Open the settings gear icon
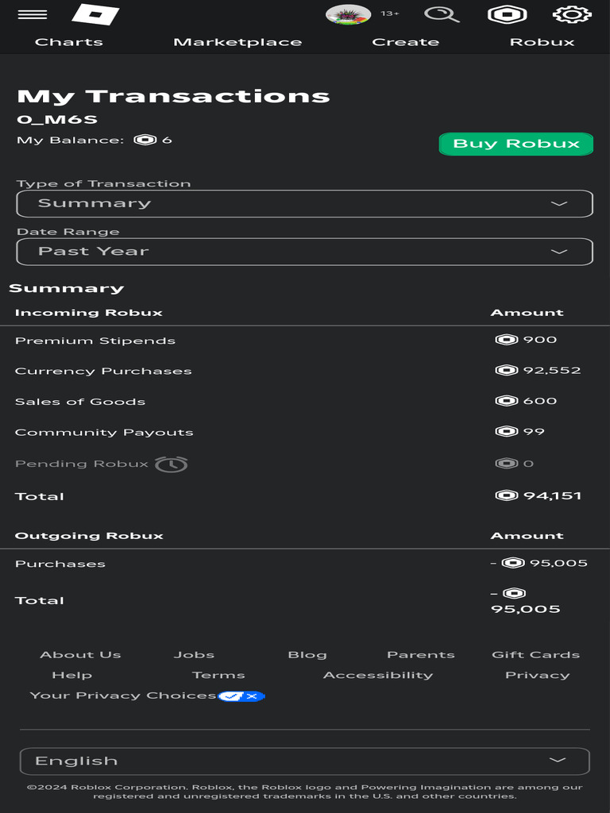The image size is (610, 813). pos(572,14)
